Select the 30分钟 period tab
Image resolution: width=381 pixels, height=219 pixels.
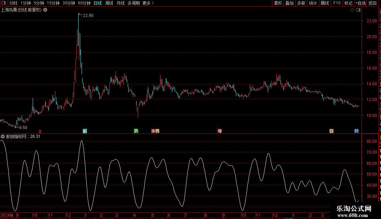[69, 3]
